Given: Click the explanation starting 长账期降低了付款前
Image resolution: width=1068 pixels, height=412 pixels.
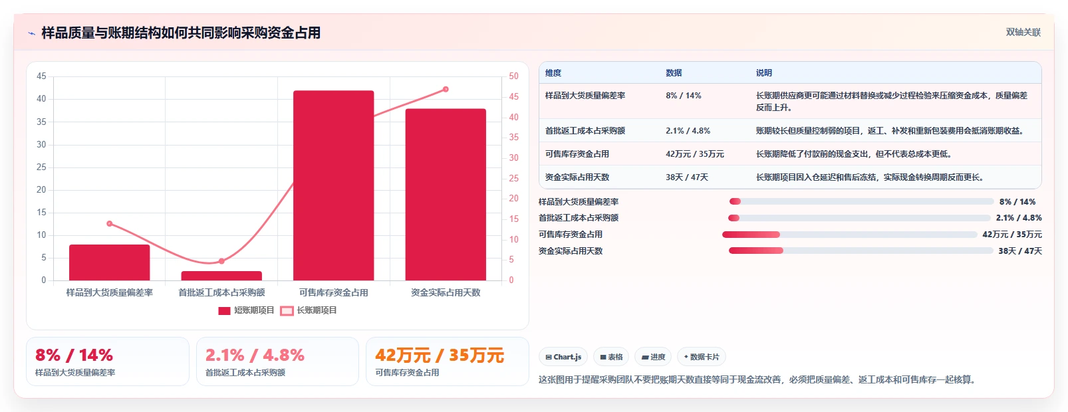Looking at the screenshot, I should [x=855, y=154].
